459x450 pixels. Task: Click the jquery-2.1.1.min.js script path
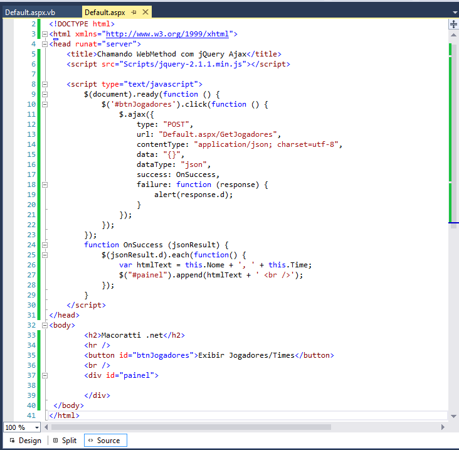point(183,64)
